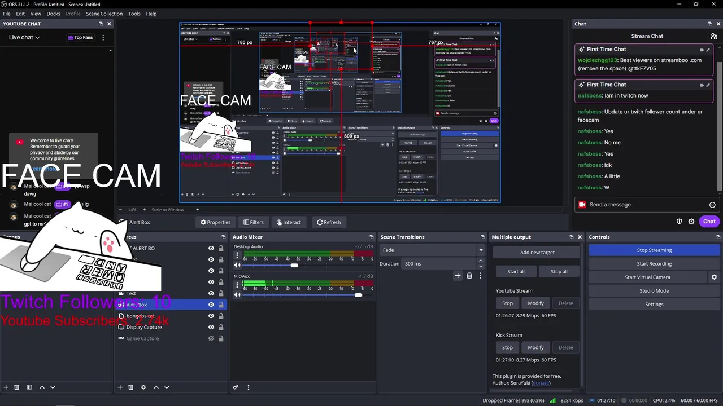Modify the Kick Stream output
The height and width of the screenshot is (406, 723).
[x=535, y=347]
